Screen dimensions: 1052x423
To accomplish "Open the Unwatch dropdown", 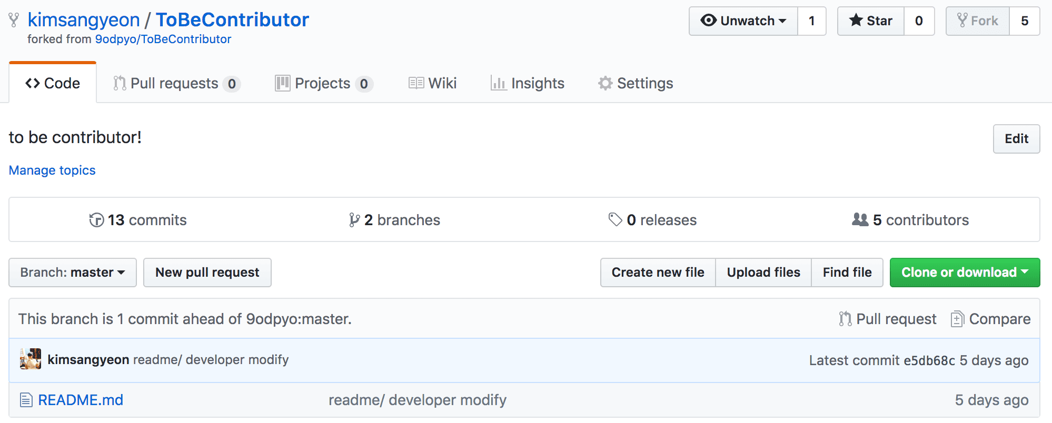I will 743,21.
